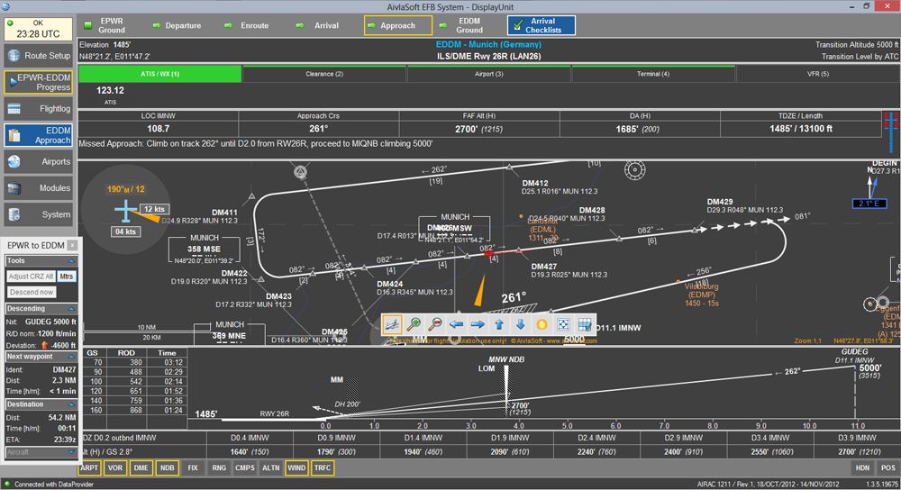Screen dimensions: 901x490
Task: Pan chart up with the blue arrow
Action: (x=499, y=324)
